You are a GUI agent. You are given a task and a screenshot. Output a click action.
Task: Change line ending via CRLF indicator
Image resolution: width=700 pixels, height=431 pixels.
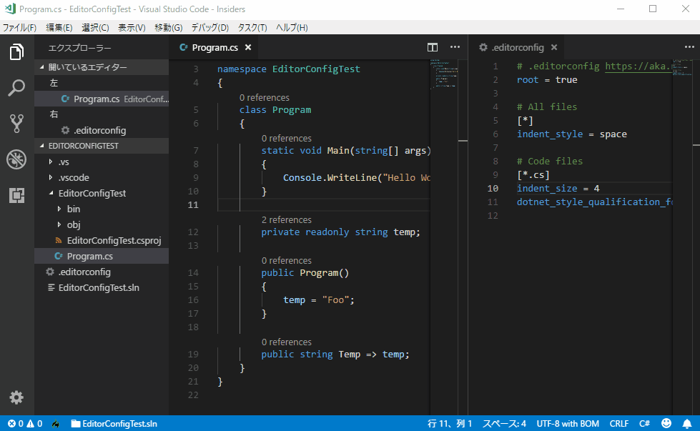pyautogui.click(x=618, y=423)
